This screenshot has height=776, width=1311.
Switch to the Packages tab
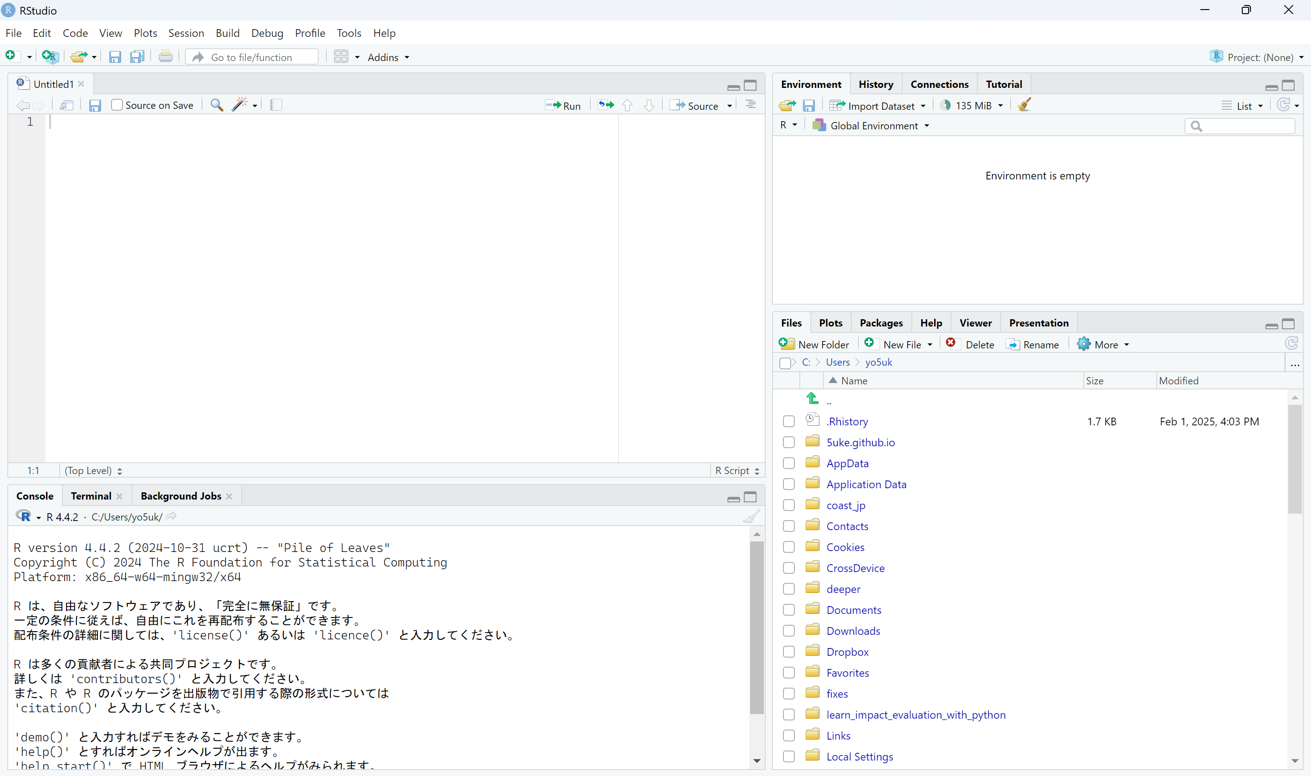[881, 322]
